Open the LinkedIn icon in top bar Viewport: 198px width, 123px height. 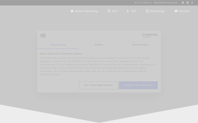point(187,3)
